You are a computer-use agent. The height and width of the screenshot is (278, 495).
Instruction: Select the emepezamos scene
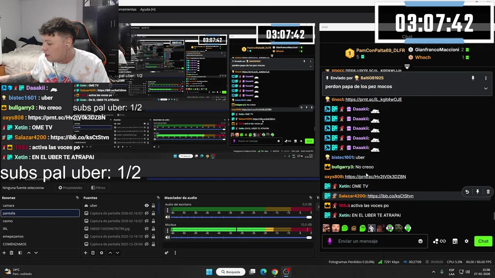tap(40, 236)
